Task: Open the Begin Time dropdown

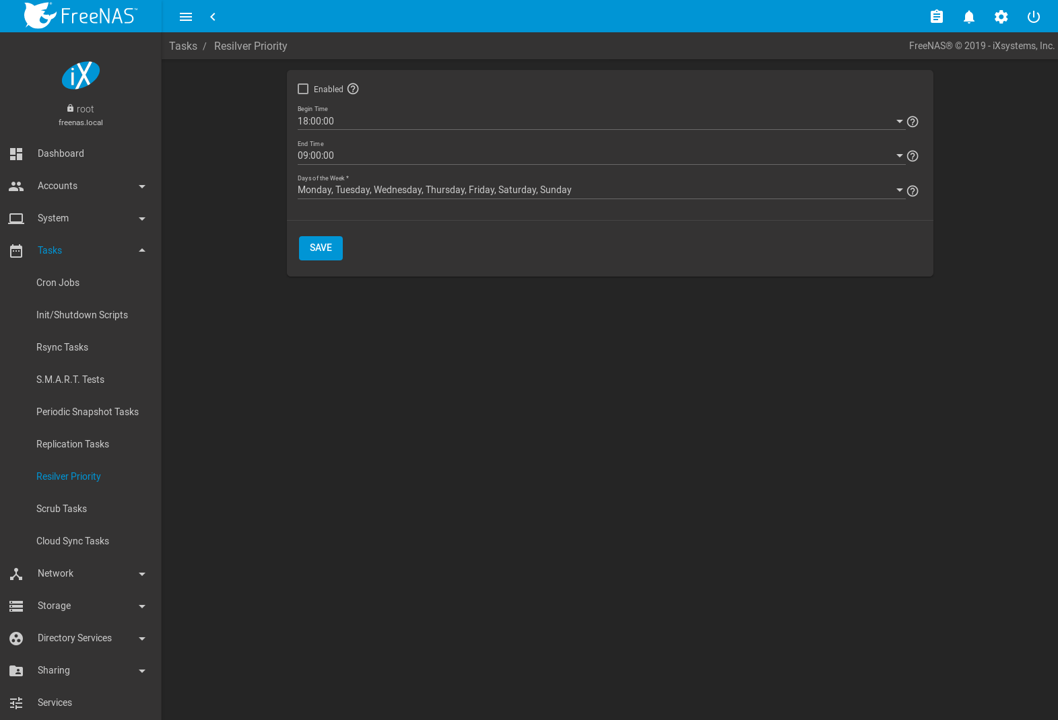Action: 601,122
